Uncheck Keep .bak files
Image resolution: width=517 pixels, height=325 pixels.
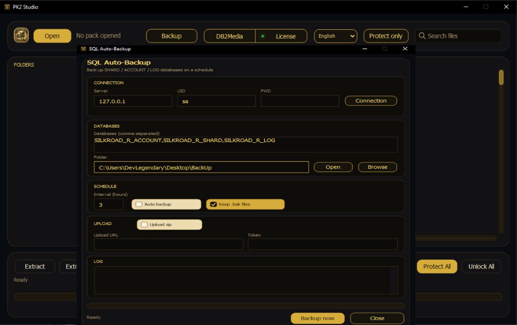point(214,204)
